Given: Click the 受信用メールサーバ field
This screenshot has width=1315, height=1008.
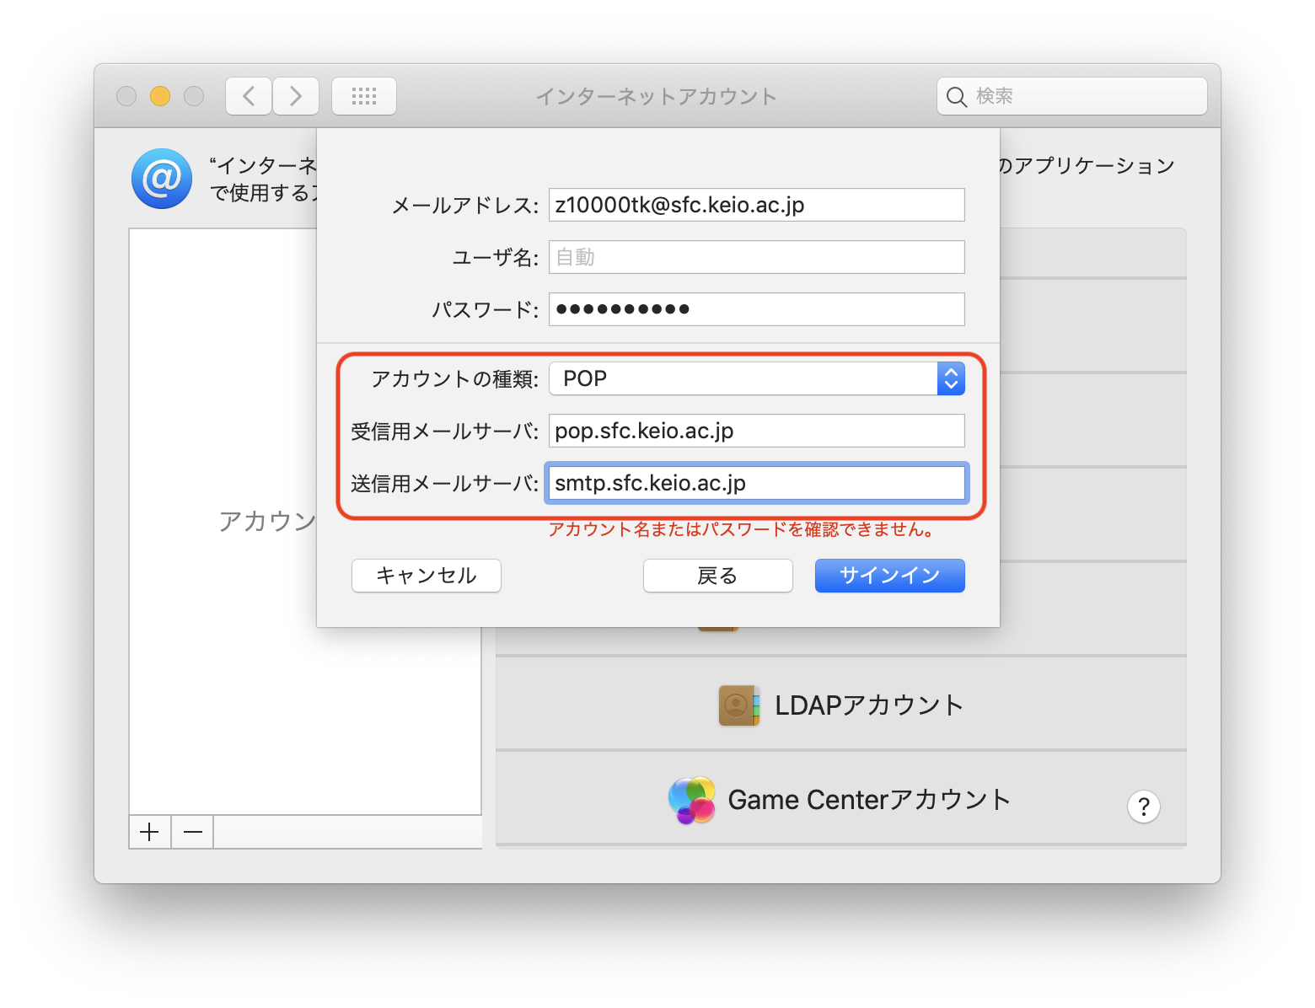Looking at the screenshot, I should (756, 431).
